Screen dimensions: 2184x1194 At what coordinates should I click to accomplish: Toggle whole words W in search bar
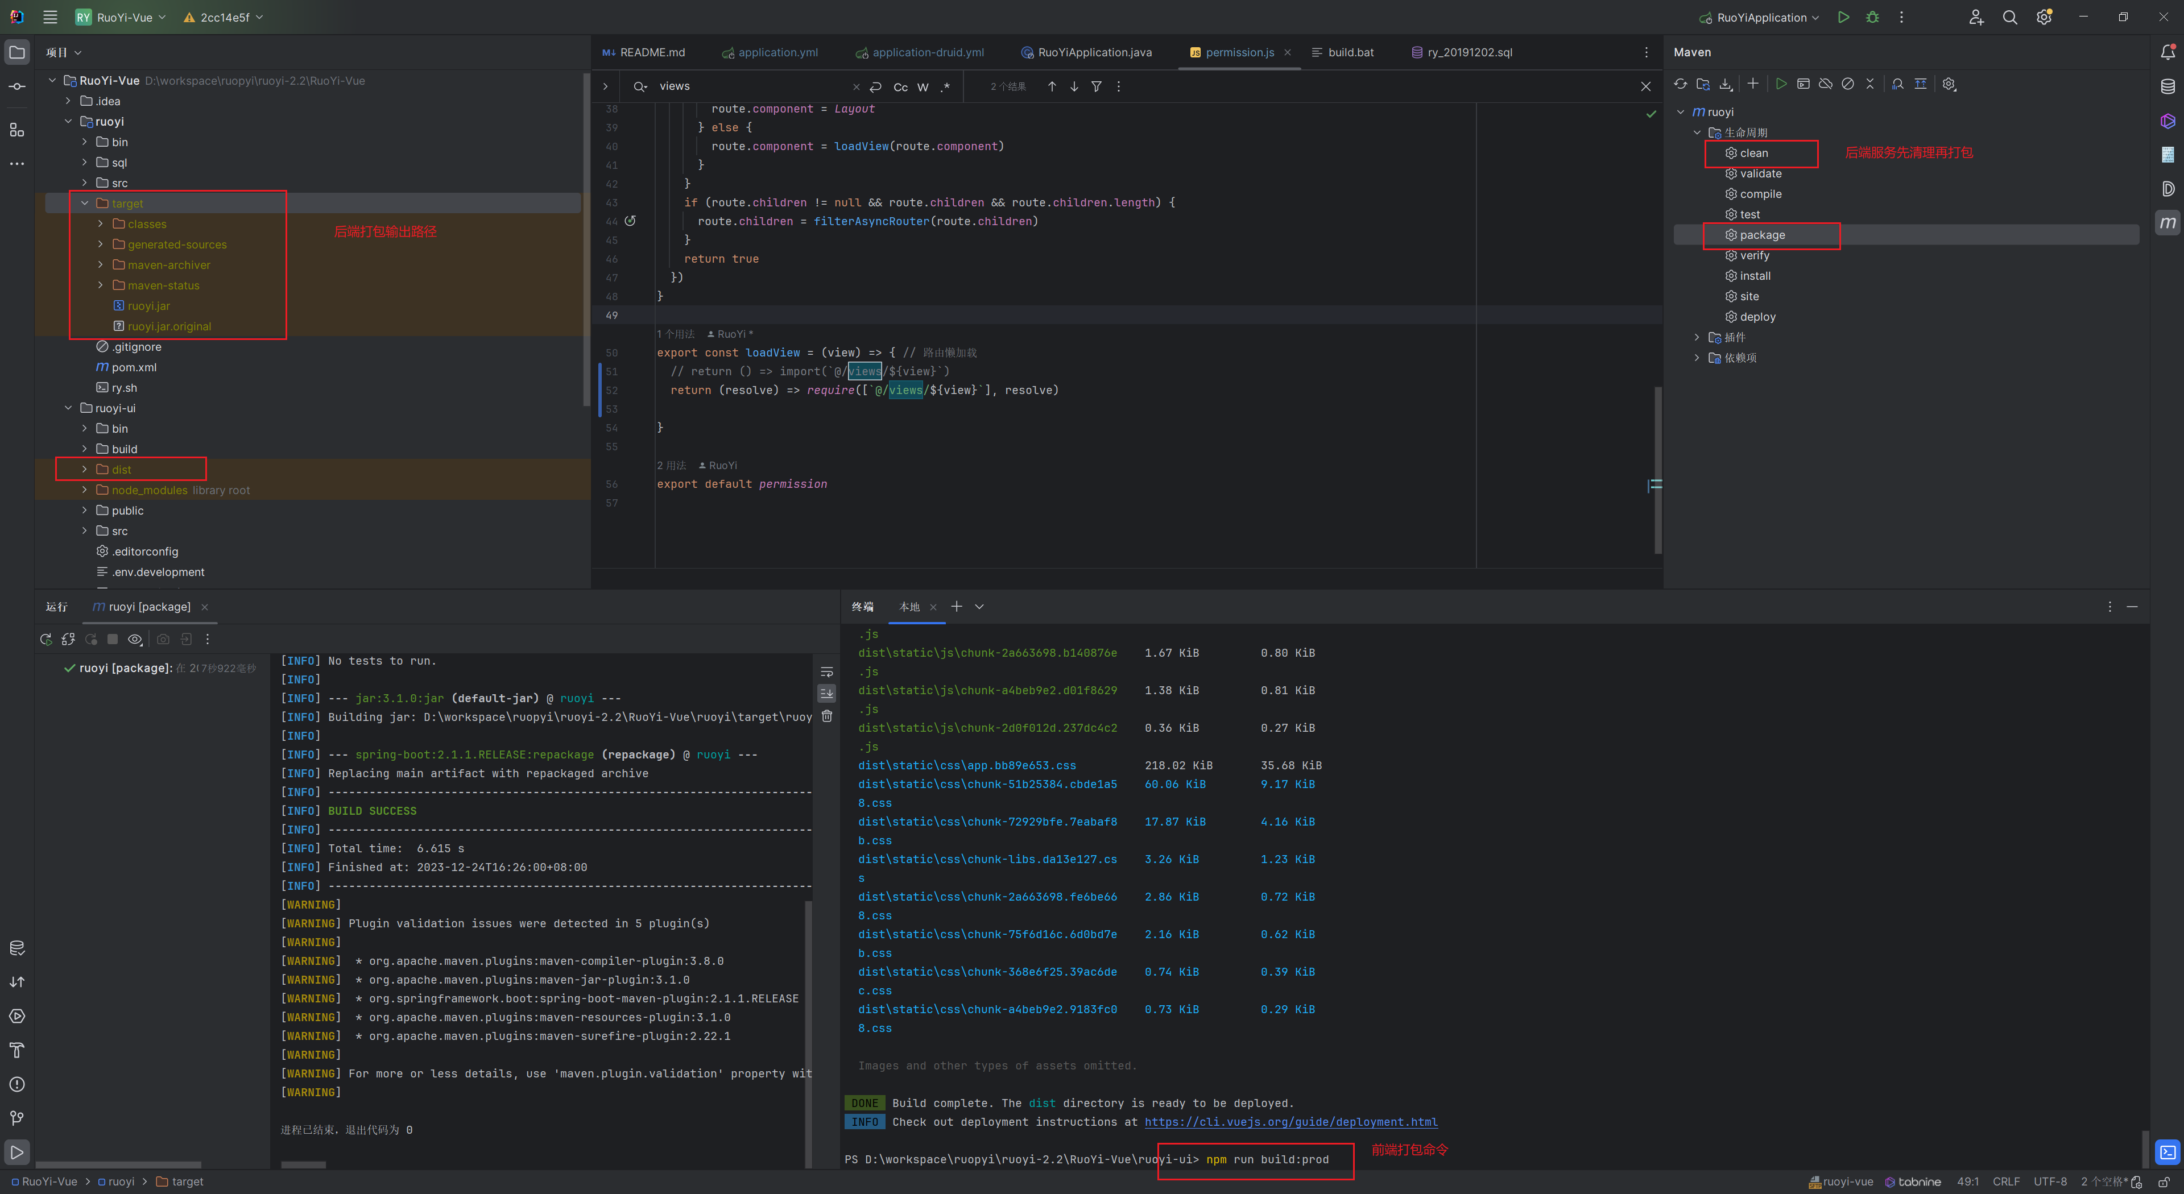pos(923,86)
